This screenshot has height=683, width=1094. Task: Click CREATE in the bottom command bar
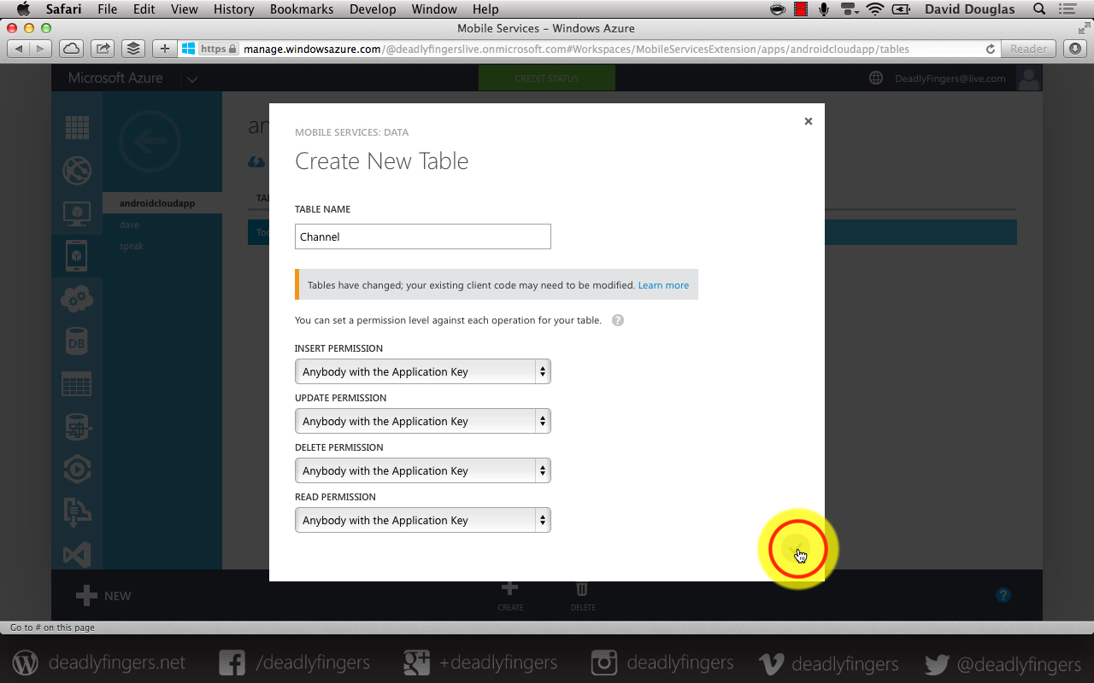pyautogui.click(x=510, y=595)
